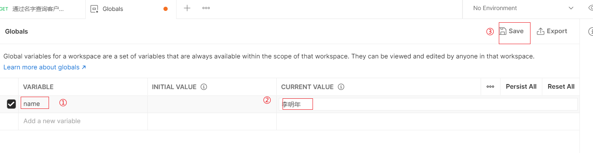
Task: Show info for Initial Value column
Action: pyautogui.click(x=204, y=87)
